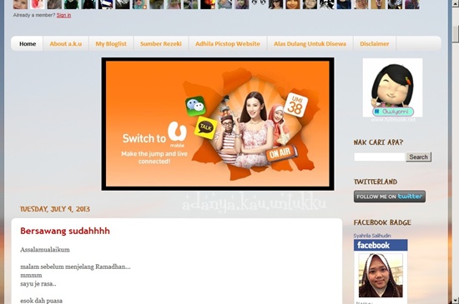Go to My Bloglist page
This screenshot has width=459, height=304.
pyautogui.click(x=111, y=44)
